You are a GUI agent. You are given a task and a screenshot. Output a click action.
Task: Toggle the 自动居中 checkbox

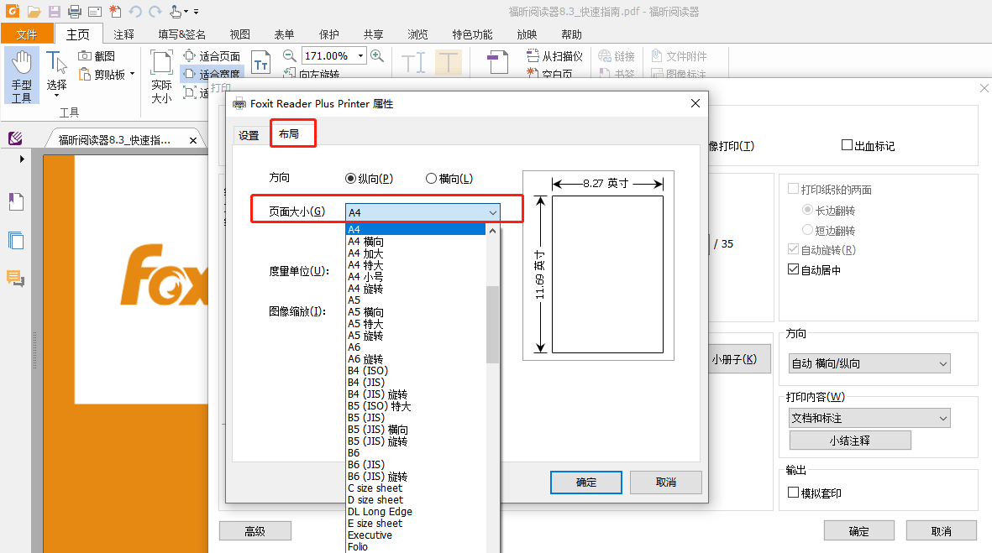[x=793, y=270]
